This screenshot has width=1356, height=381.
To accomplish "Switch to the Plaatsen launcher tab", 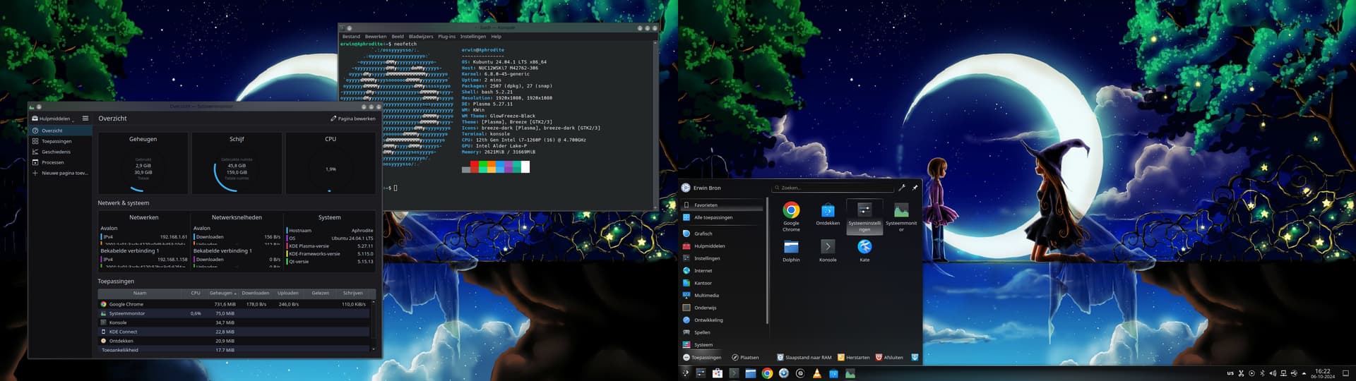I will pyautogui.click(x=745, y=358).
